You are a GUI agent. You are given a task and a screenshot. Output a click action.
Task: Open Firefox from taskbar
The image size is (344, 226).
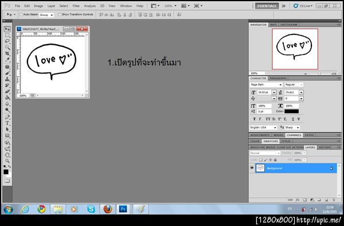[108, 209]
